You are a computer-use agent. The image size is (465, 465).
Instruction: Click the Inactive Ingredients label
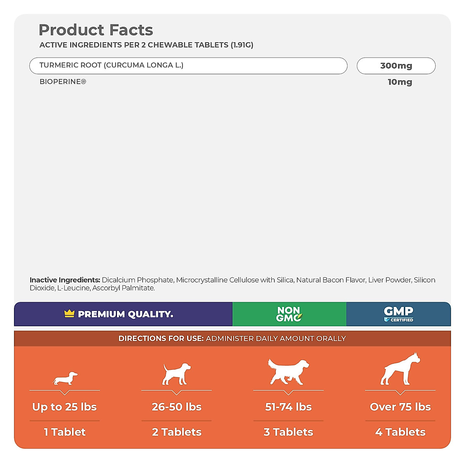point(65,280)
